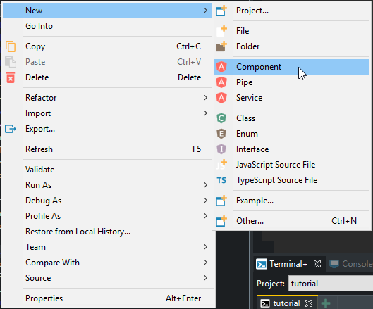Add a new terminal with green plus
The height and width of the screenshot is (309, 373).
tap(326, 303)
